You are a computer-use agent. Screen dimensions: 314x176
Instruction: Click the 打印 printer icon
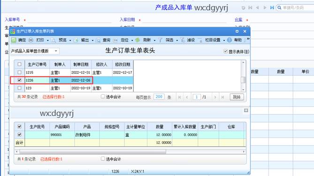pos(31,40)
